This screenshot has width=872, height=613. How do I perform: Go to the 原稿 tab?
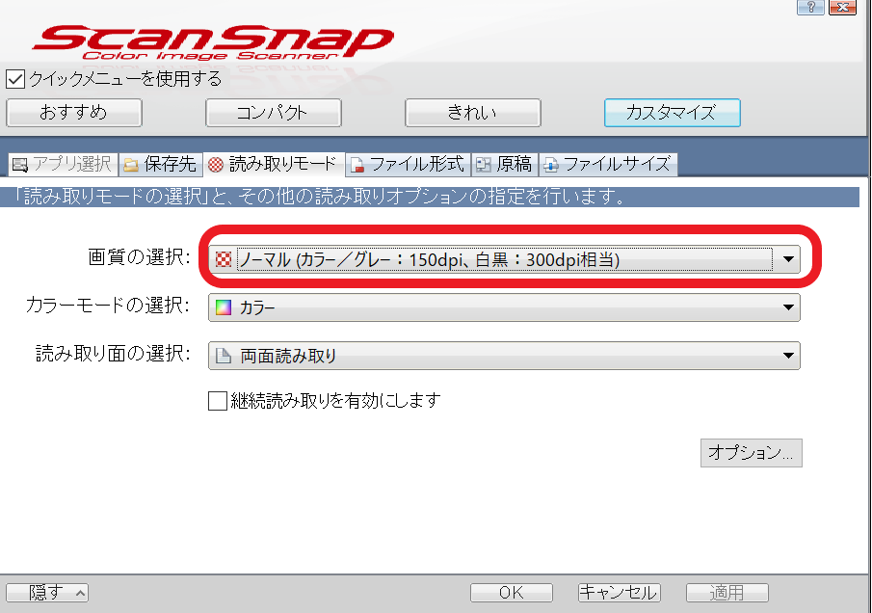505,165
